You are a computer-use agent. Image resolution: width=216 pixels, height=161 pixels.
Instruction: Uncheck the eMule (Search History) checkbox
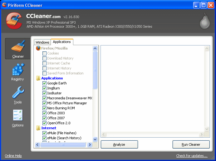pos(44,138)
